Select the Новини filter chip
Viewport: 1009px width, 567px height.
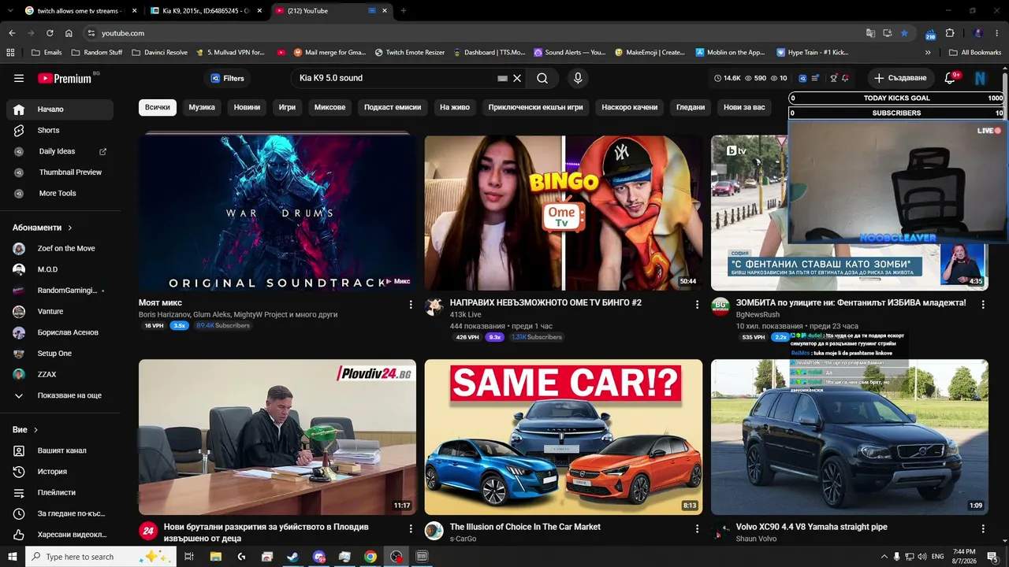tap(247, 107)
